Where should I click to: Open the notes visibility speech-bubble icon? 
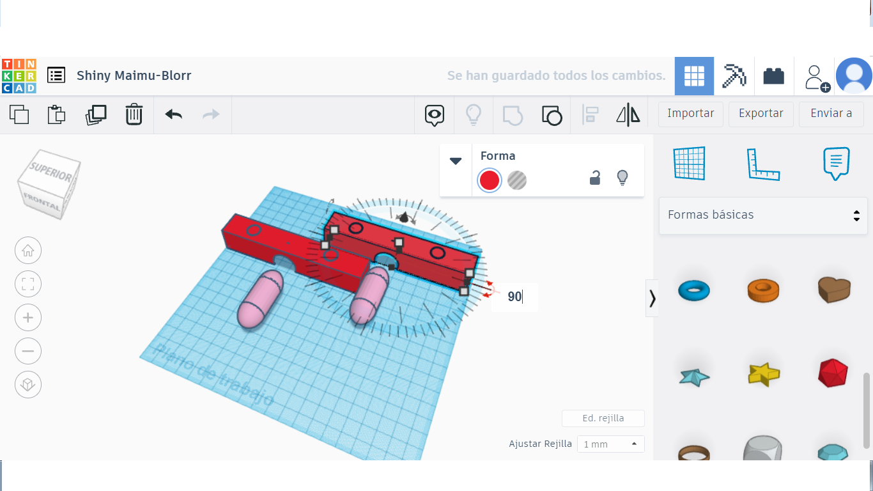tap(435, 115)
